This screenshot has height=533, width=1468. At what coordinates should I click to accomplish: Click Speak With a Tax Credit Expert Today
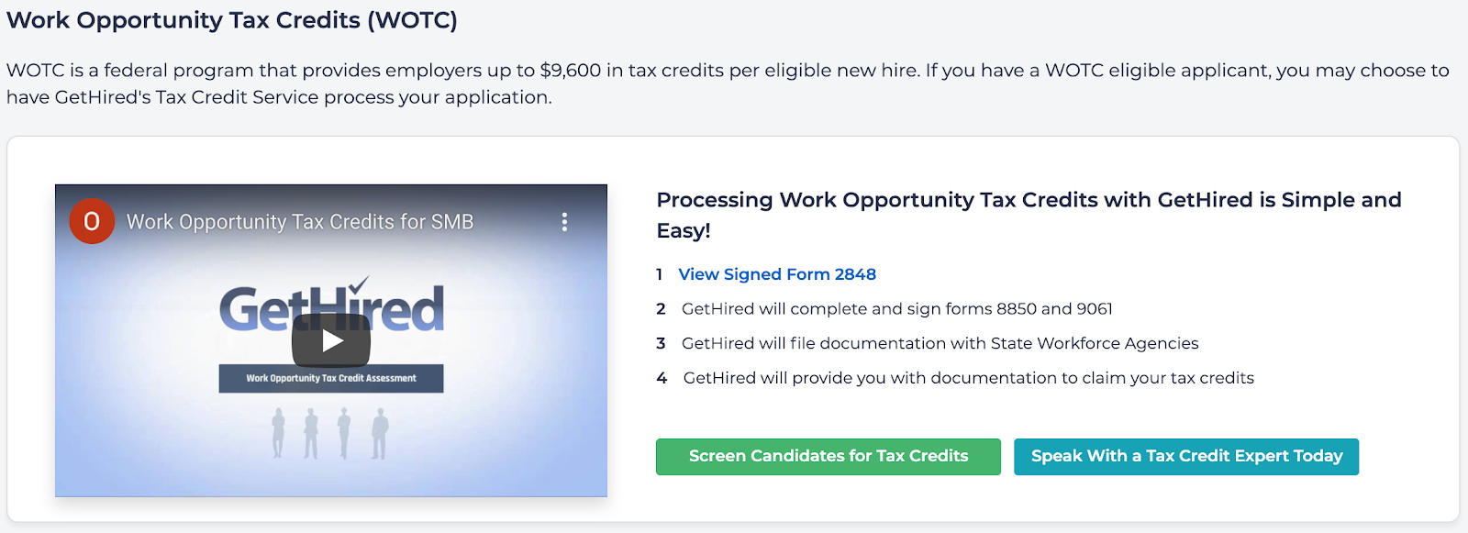[x=1185, y=457]
